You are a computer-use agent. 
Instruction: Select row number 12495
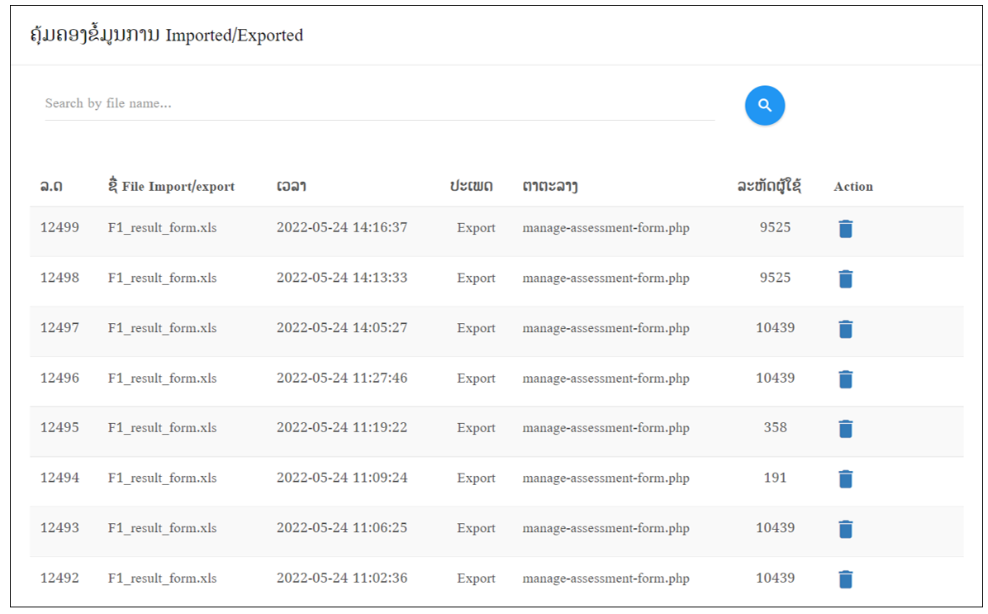click(59, 427)
